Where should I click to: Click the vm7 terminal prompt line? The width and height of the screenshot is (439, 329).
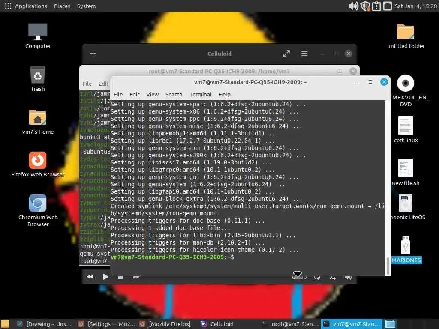pos(172,257)
